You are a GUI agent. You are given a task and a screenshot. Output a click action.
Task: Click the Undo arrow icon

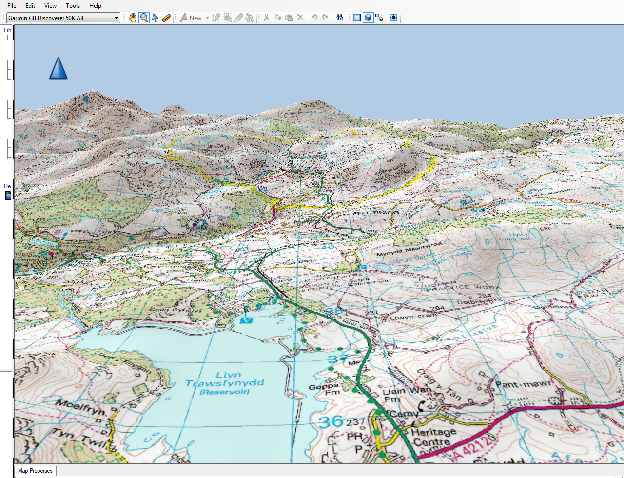click(x=314, y=18)
